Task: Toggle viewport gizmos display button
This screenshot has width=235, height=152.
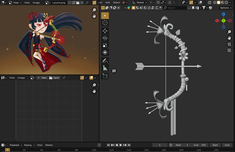Action: point(191,2)
